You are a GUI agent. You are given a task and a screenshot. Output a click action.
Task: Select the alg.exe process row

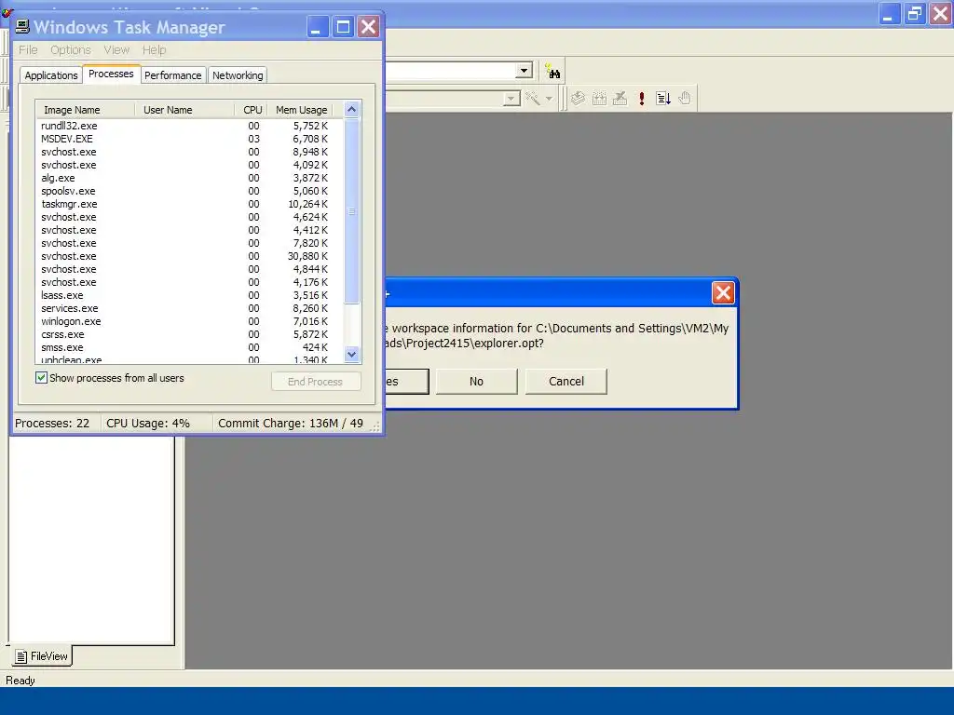pyautogui.click(x=189, y=178)
